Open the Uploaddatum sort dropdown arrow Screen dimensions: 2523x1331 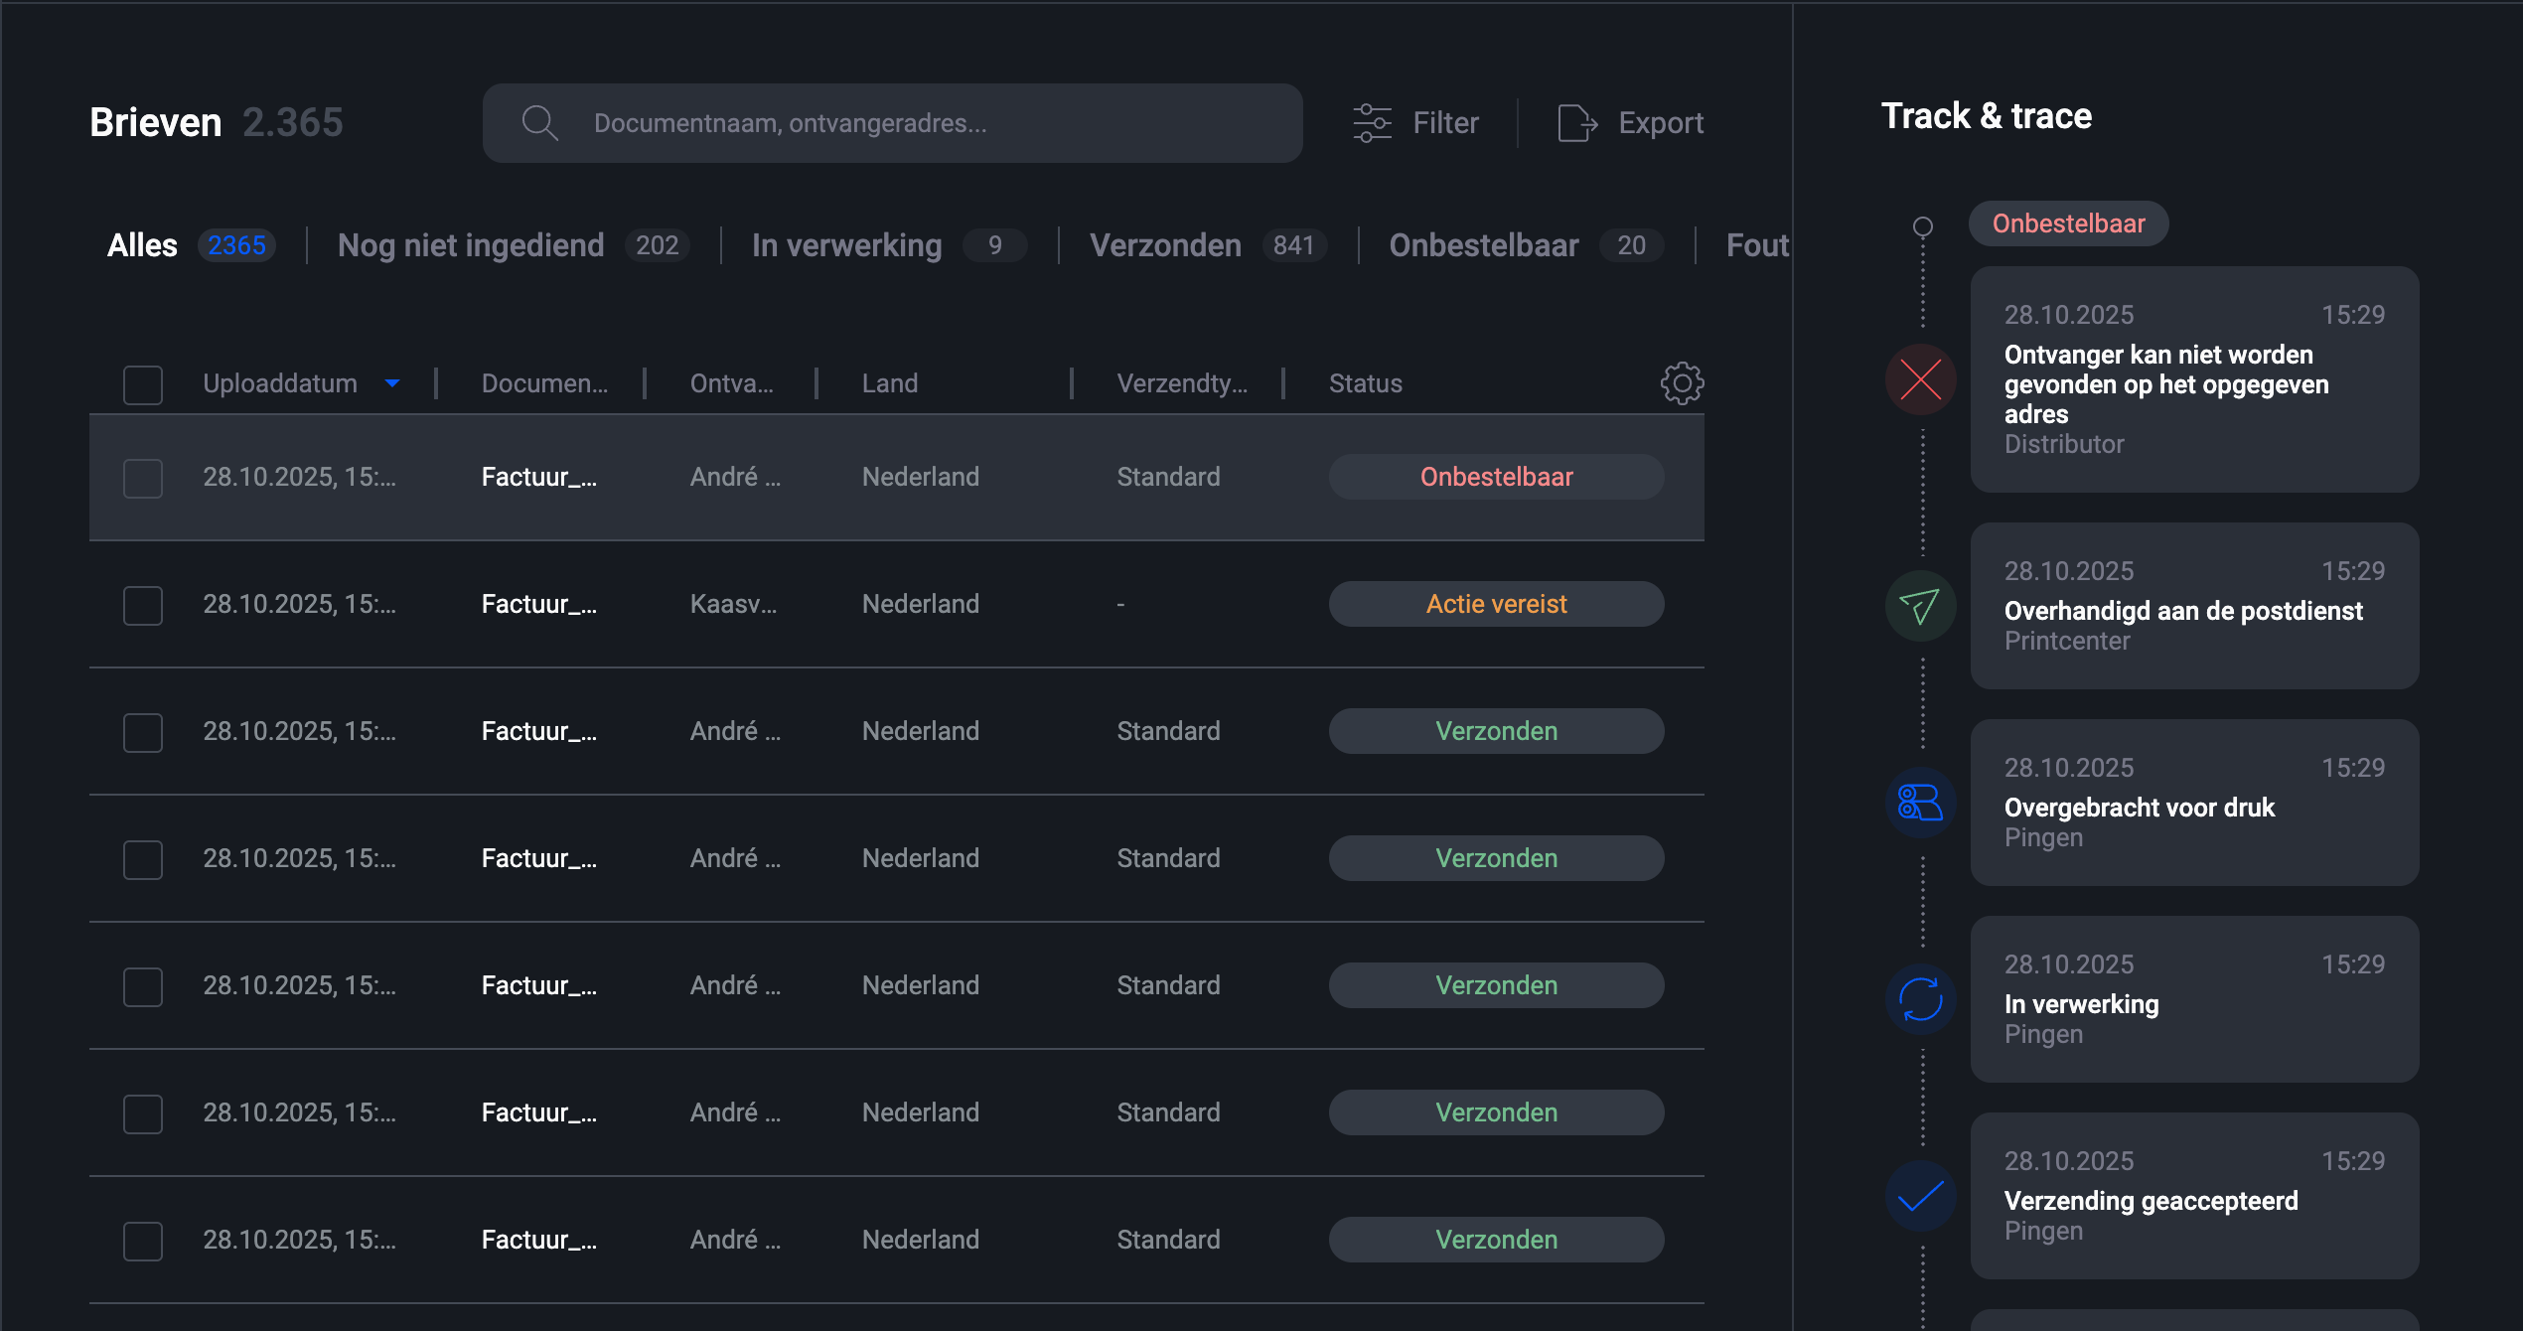pyautogui.click(x=392, y=383)
